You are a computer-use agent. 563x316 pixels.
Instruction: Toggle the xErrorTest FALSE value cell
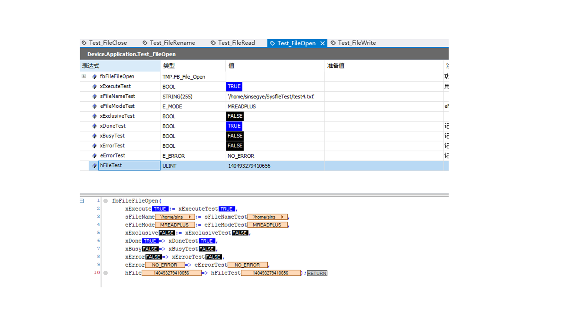coord(235,146)
